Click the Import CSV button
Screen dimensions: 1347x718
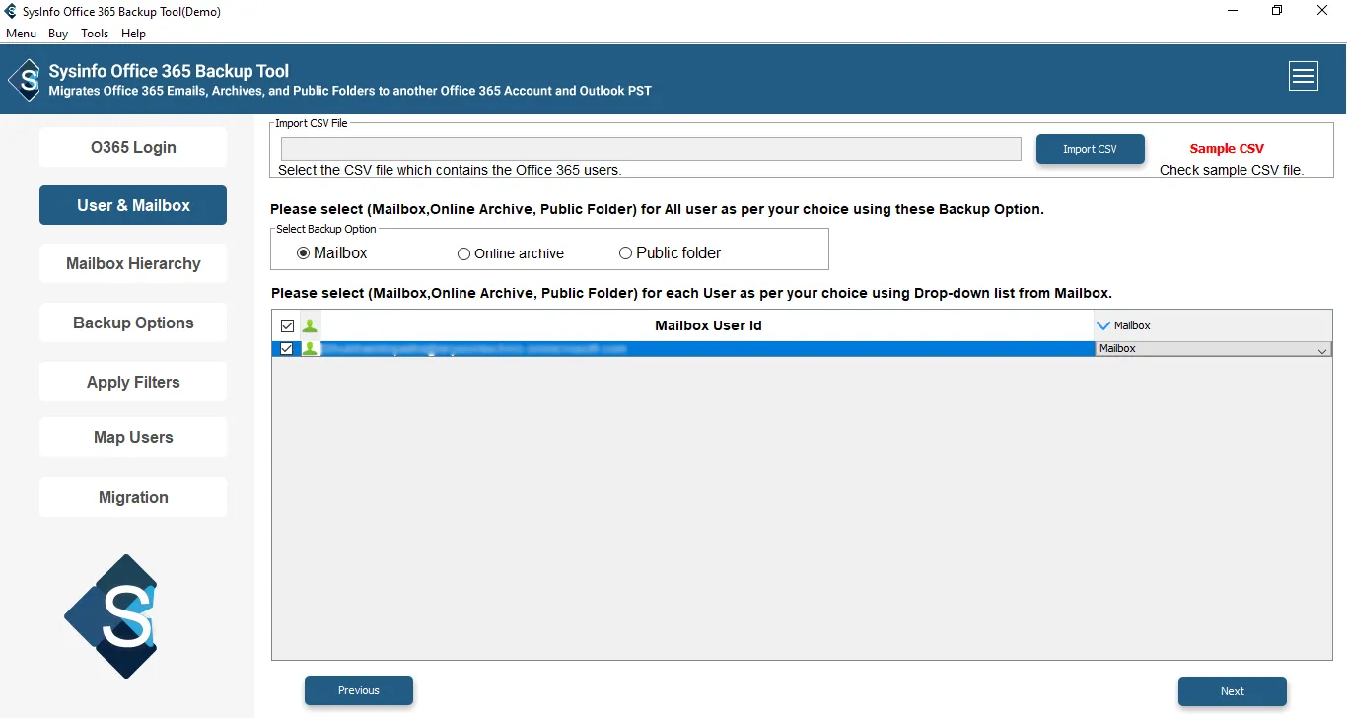pos(1090,149)
